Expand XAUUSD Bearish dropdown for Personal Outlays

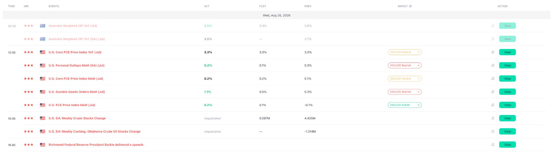[405, 65]
